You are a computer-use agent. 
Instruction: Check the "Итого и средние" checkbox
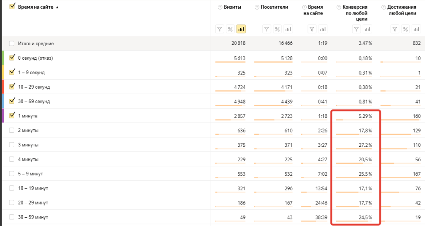click(x=12, y=44)
